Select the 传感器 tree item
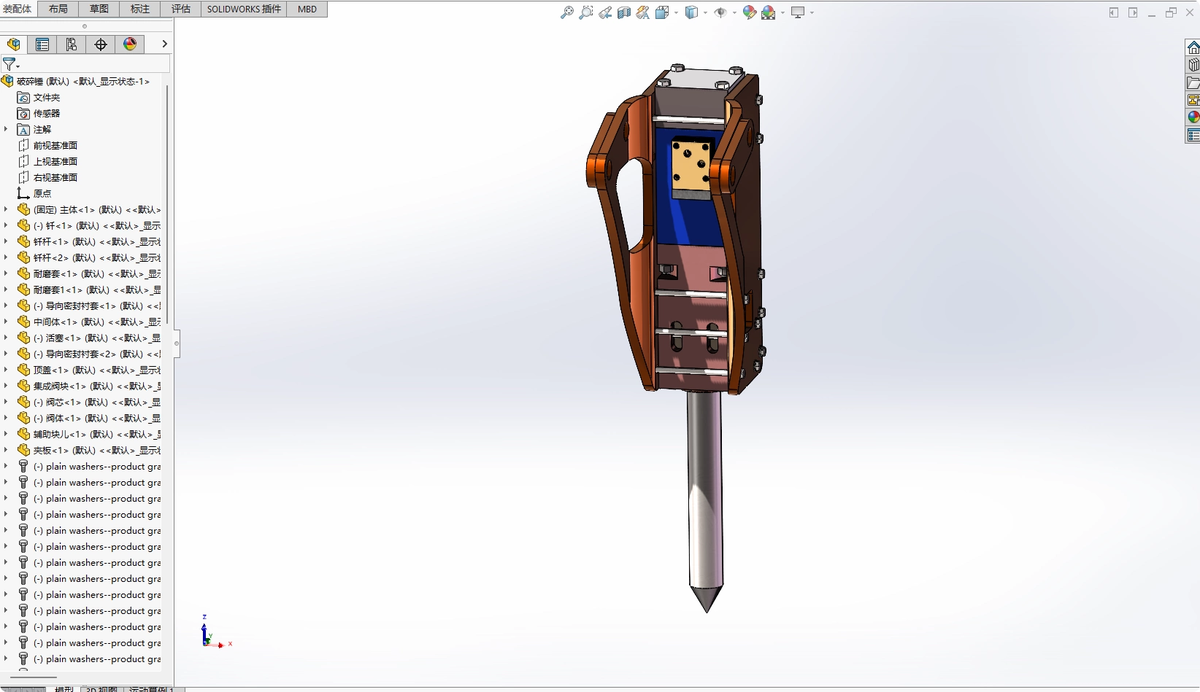The image size is (1200, 692). coord(47,114)
